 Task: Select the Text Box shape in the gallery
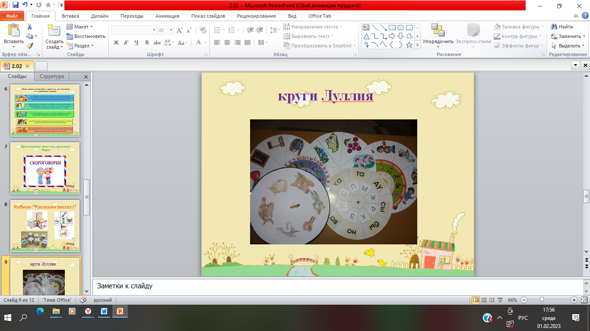[366, 27]
